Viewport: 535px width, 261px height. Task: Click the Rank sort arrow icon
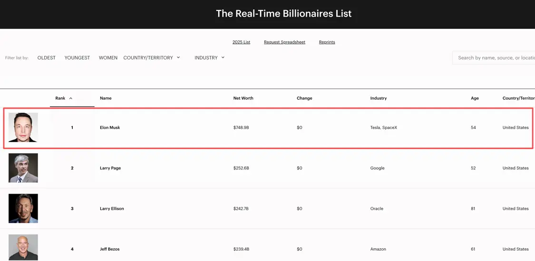click(71, 98)
